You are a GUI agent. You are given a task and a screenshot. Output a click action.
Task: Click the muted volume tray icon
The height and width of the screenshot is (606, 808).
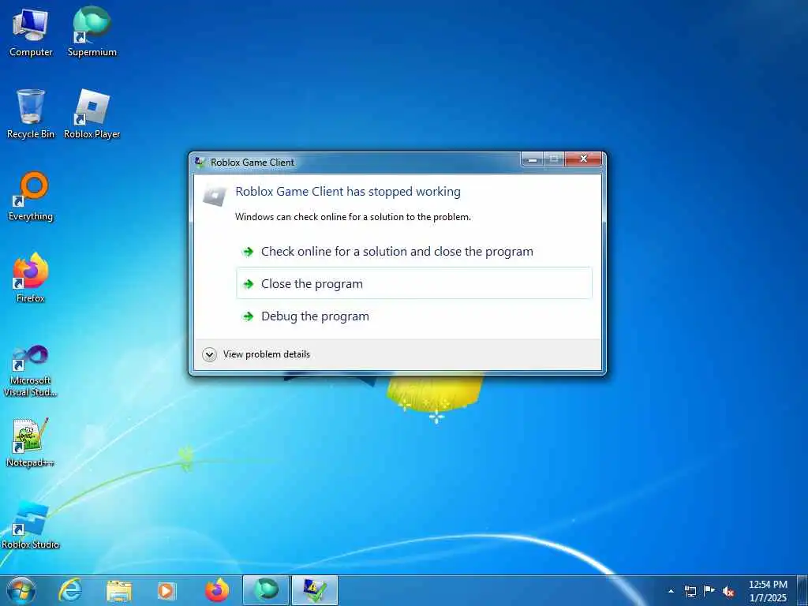[728, 592]
